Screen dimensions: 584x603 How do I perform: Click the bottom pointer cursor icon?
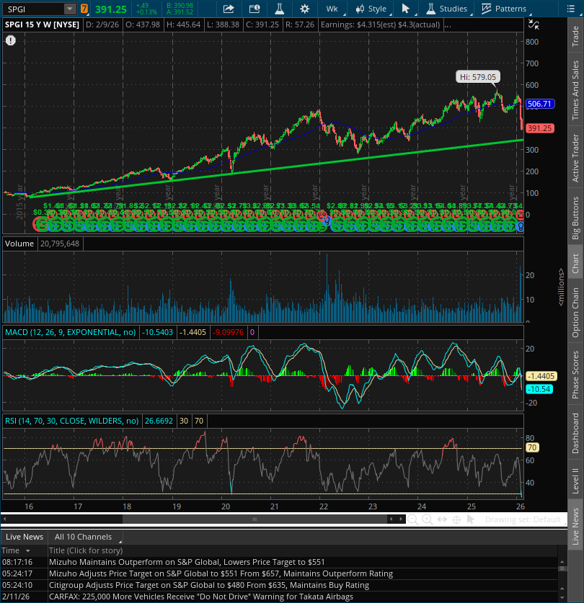pyautogui.click(x=470, y=519)
